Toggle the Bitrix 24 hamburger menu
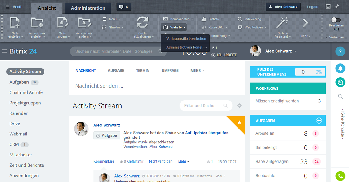Image resolution: width=349 pixels, height=182 pixels. [5, 51]
